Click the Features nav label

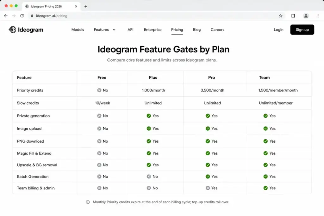coord(101,29)
